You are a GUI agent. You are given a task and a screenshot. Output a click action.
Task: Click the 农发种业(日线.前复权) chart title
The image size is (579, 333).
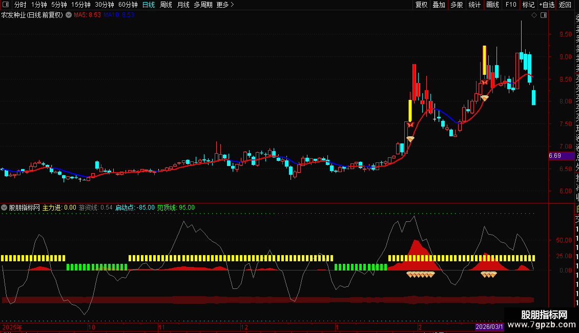coord(32,15)
